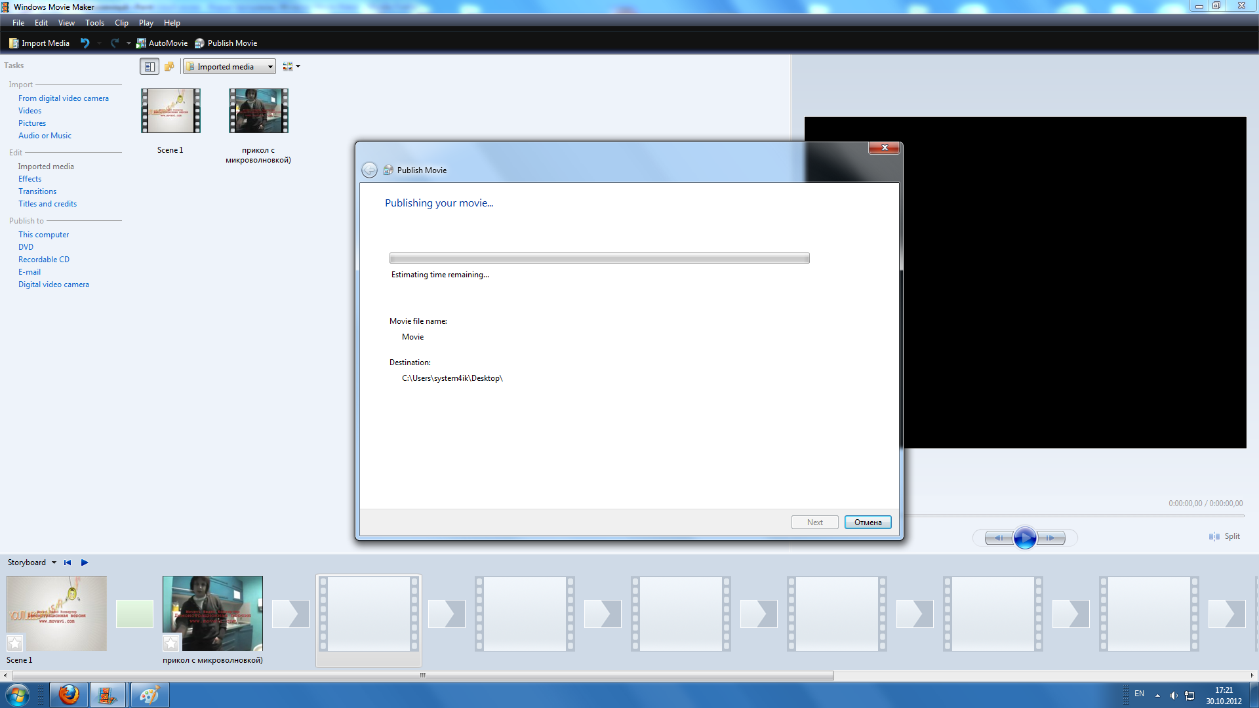The image size is (1259, 708).
Task: Open the Titles and credits link
Action: point(47,204)
